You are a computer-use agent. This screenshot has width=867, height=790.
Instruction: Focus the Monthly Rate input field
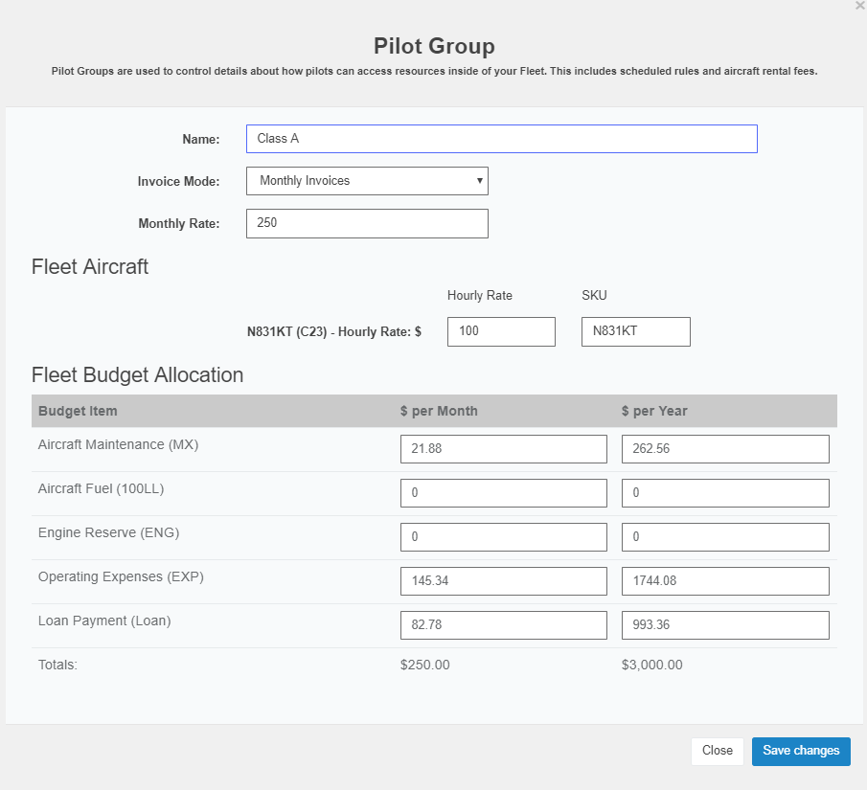367,223
